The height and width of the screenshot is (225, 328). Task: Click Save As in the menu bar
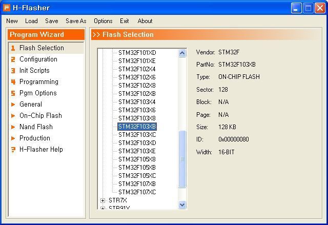point(76,21)
